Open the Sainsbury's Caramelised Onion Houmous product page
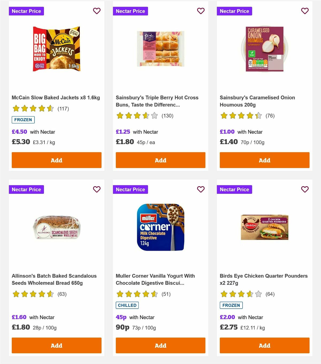Viewport: 321px width, 364px height. [257, 101]
